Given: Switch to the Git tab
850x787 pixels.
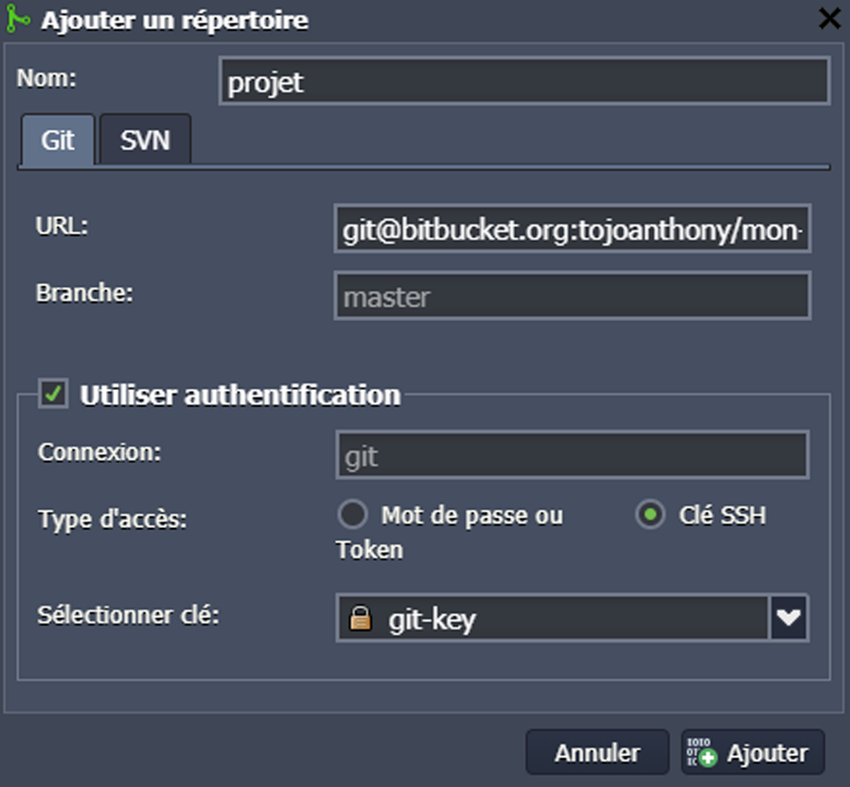Looking at the screenshot, I should click(x=58, y=140).
